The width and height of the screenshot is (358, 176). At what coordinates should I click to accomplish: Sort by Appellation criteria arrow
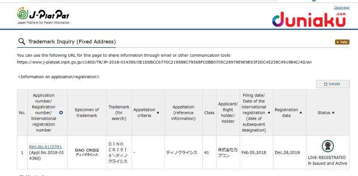coord(158,113)
